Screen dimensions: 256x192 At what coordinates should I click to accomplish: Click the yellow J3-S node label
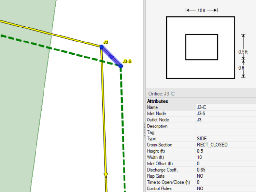point(127,61)
